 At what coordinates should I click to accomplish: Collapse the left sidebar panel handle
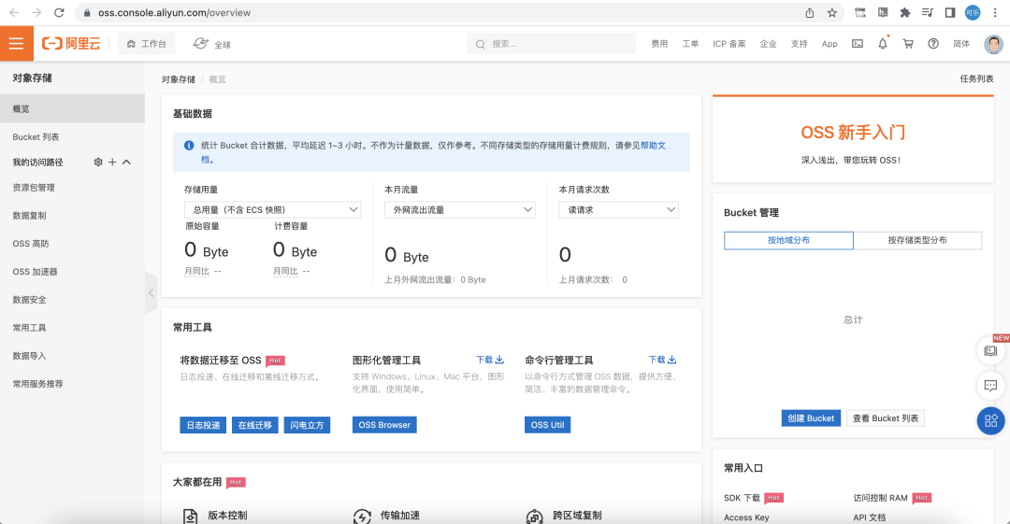coord(151,293)
